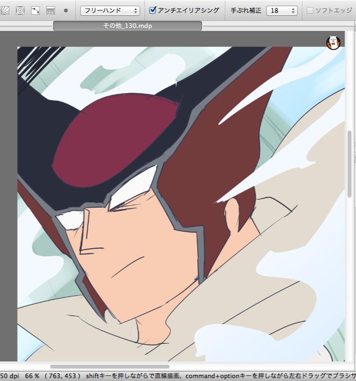This screenshot has width=356, height=381.
Task: Click the mascot avatar icon on canvas corner
Action: point(333,43)
